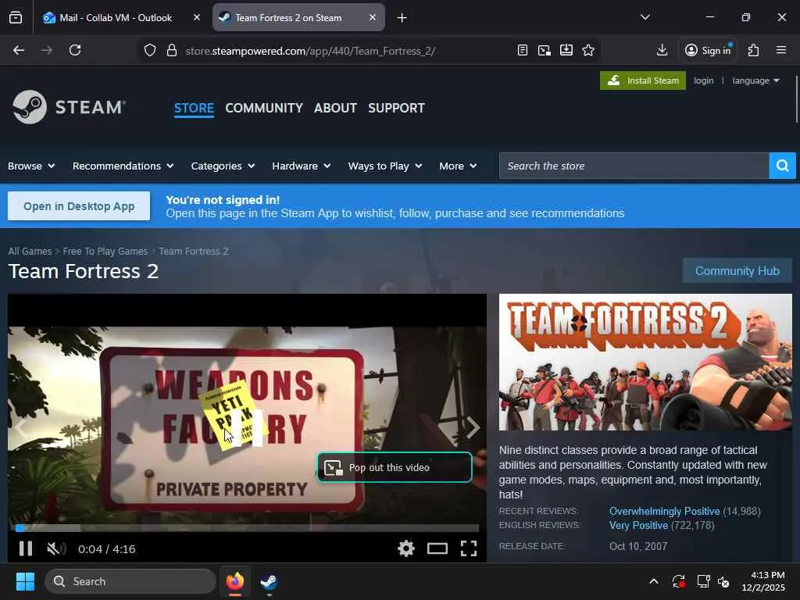This screenshot has height=600, width=800.
Task: Open Free To Play Games breadcrumb
Action: 105,251
